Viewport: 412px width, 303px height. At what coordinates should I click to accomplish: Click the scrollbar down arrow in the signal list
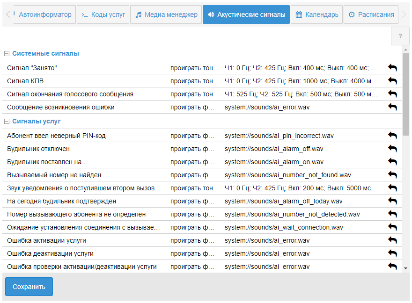click(x=405, y=268)
